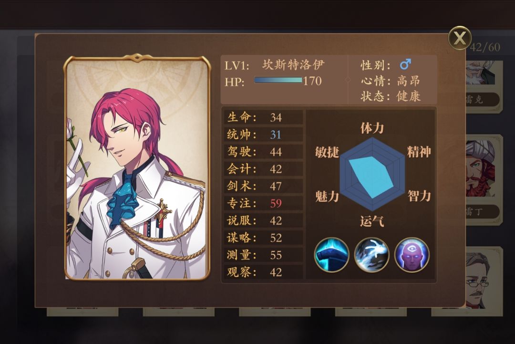The image size is (515, 344).
Task: Tap the 专注 stat row with 59
Action: [x=263, y=203]
